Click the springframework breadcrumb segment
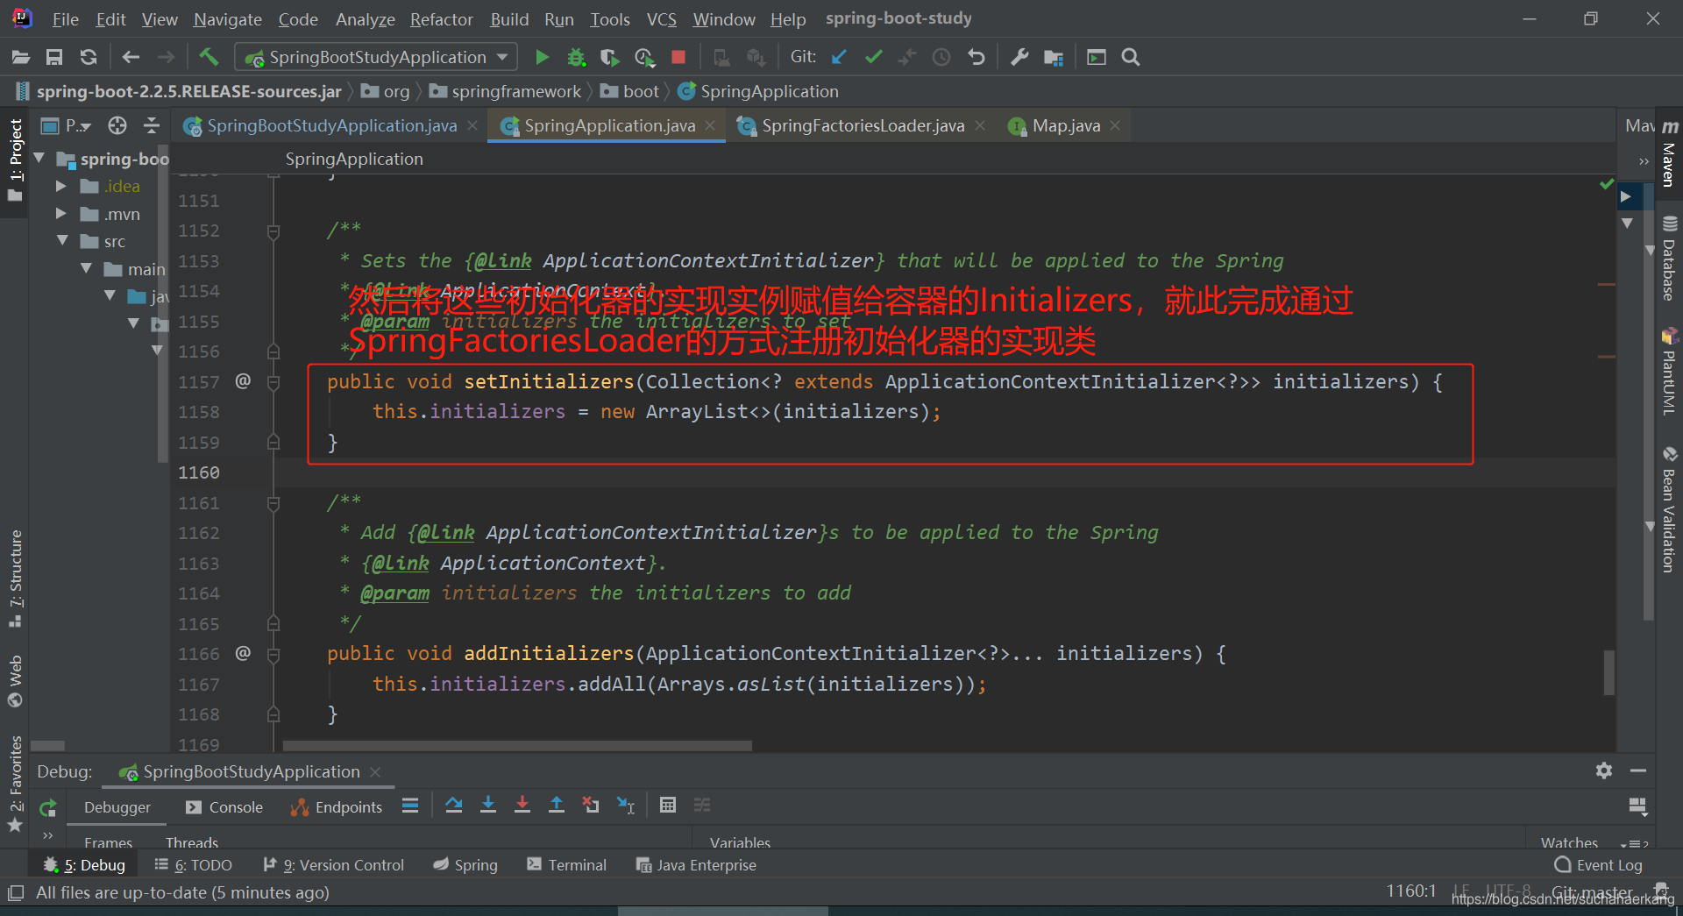Viewport: 1683px width, 916px height. tap(506, 91)
